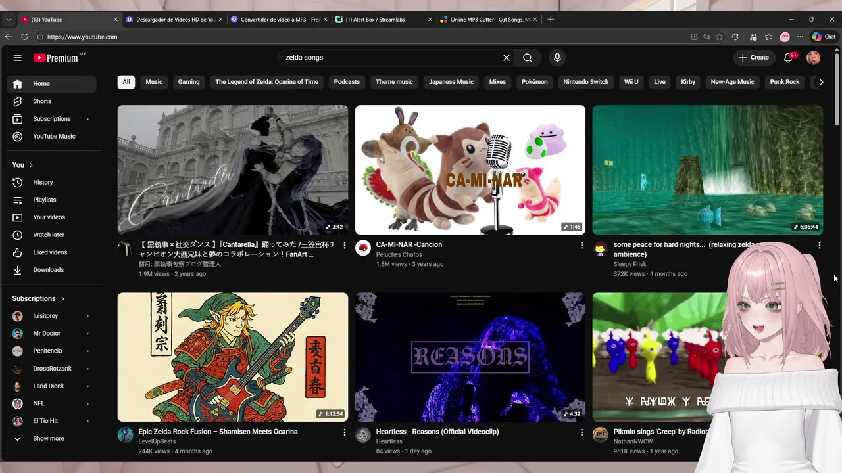
Task: Open more options for Heartless - Reasons video
Action: [582, 432]
